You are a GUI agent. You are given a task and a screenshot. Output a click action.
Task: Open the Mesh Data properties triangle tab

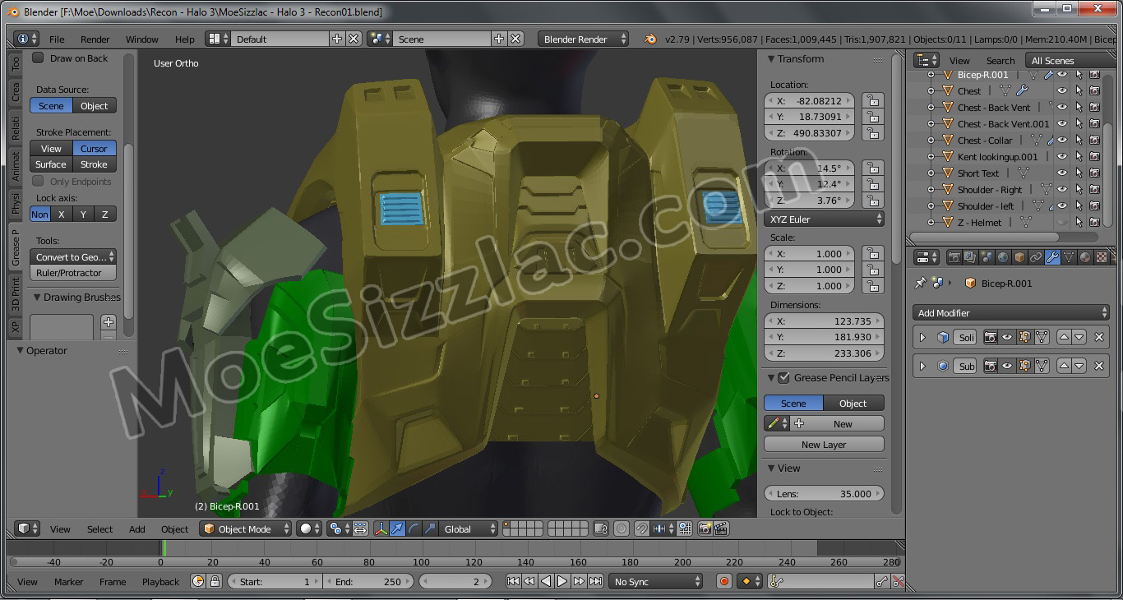[1069, 257]
